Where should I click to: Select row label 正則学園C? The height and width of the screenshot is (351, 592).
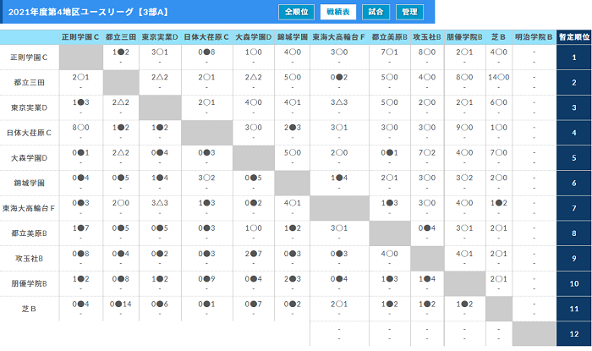tap(29, 58)
